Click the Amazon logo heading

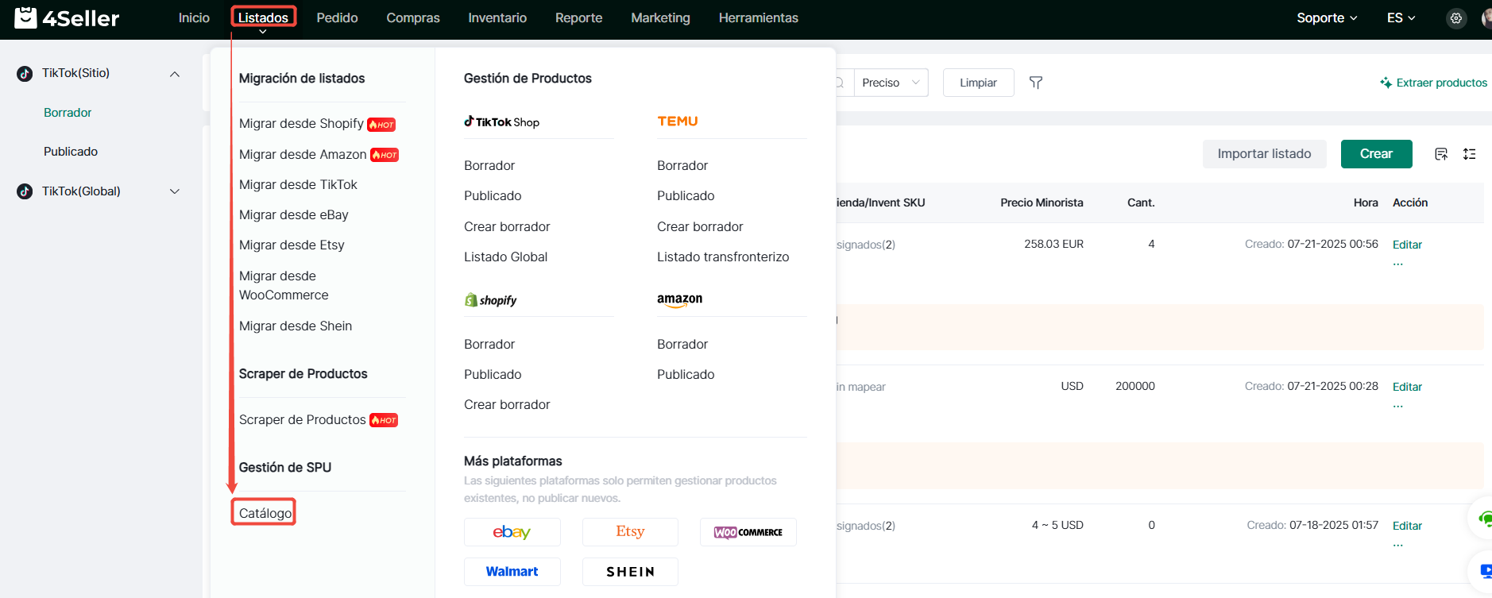[679, 300]
